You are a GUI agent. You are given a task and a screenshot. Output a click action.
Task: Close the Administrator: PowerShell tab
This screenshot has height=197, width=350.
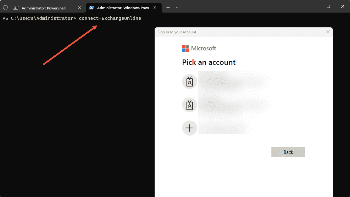(x=79, y=7)
